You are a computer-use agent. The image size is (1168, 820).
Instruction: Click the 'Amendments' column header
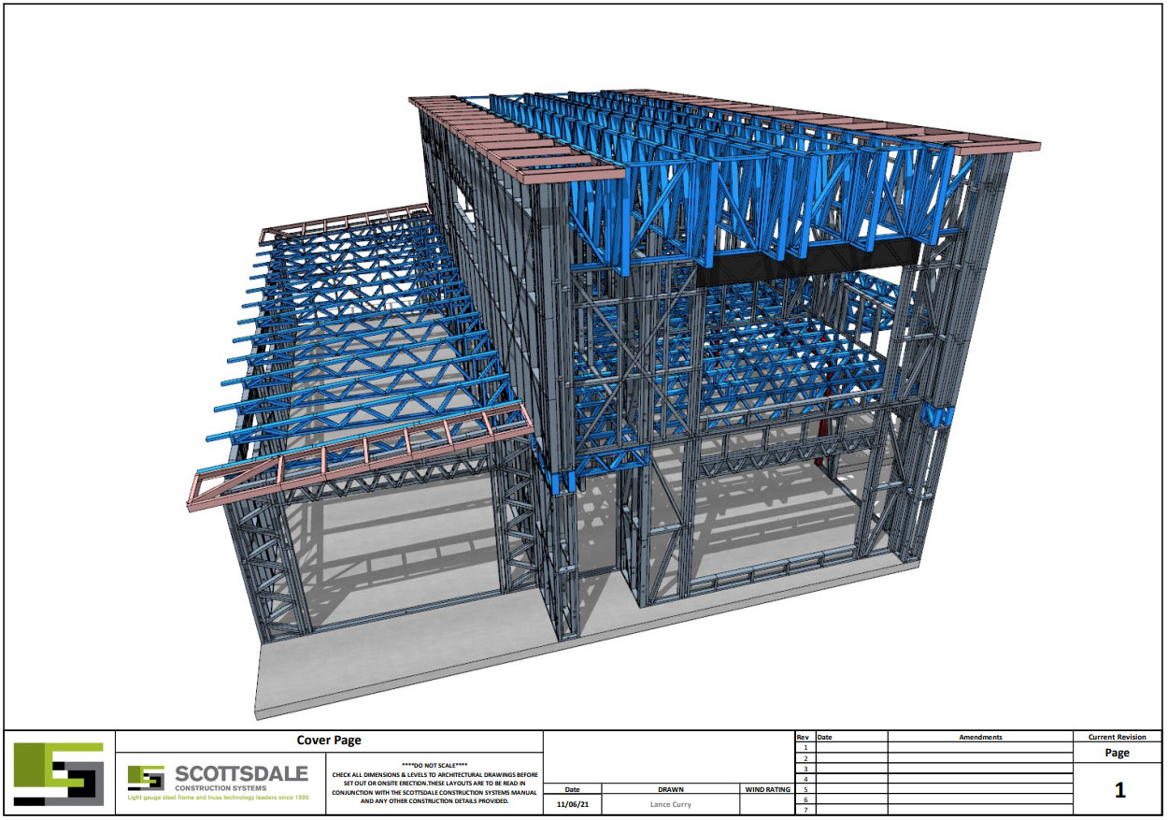(980, 735)
